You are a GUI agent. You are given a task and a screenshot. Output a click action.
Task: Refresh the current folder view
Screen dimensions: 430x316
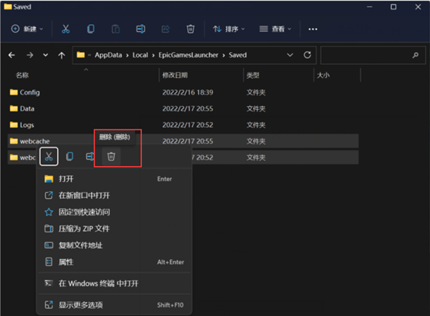307,55
